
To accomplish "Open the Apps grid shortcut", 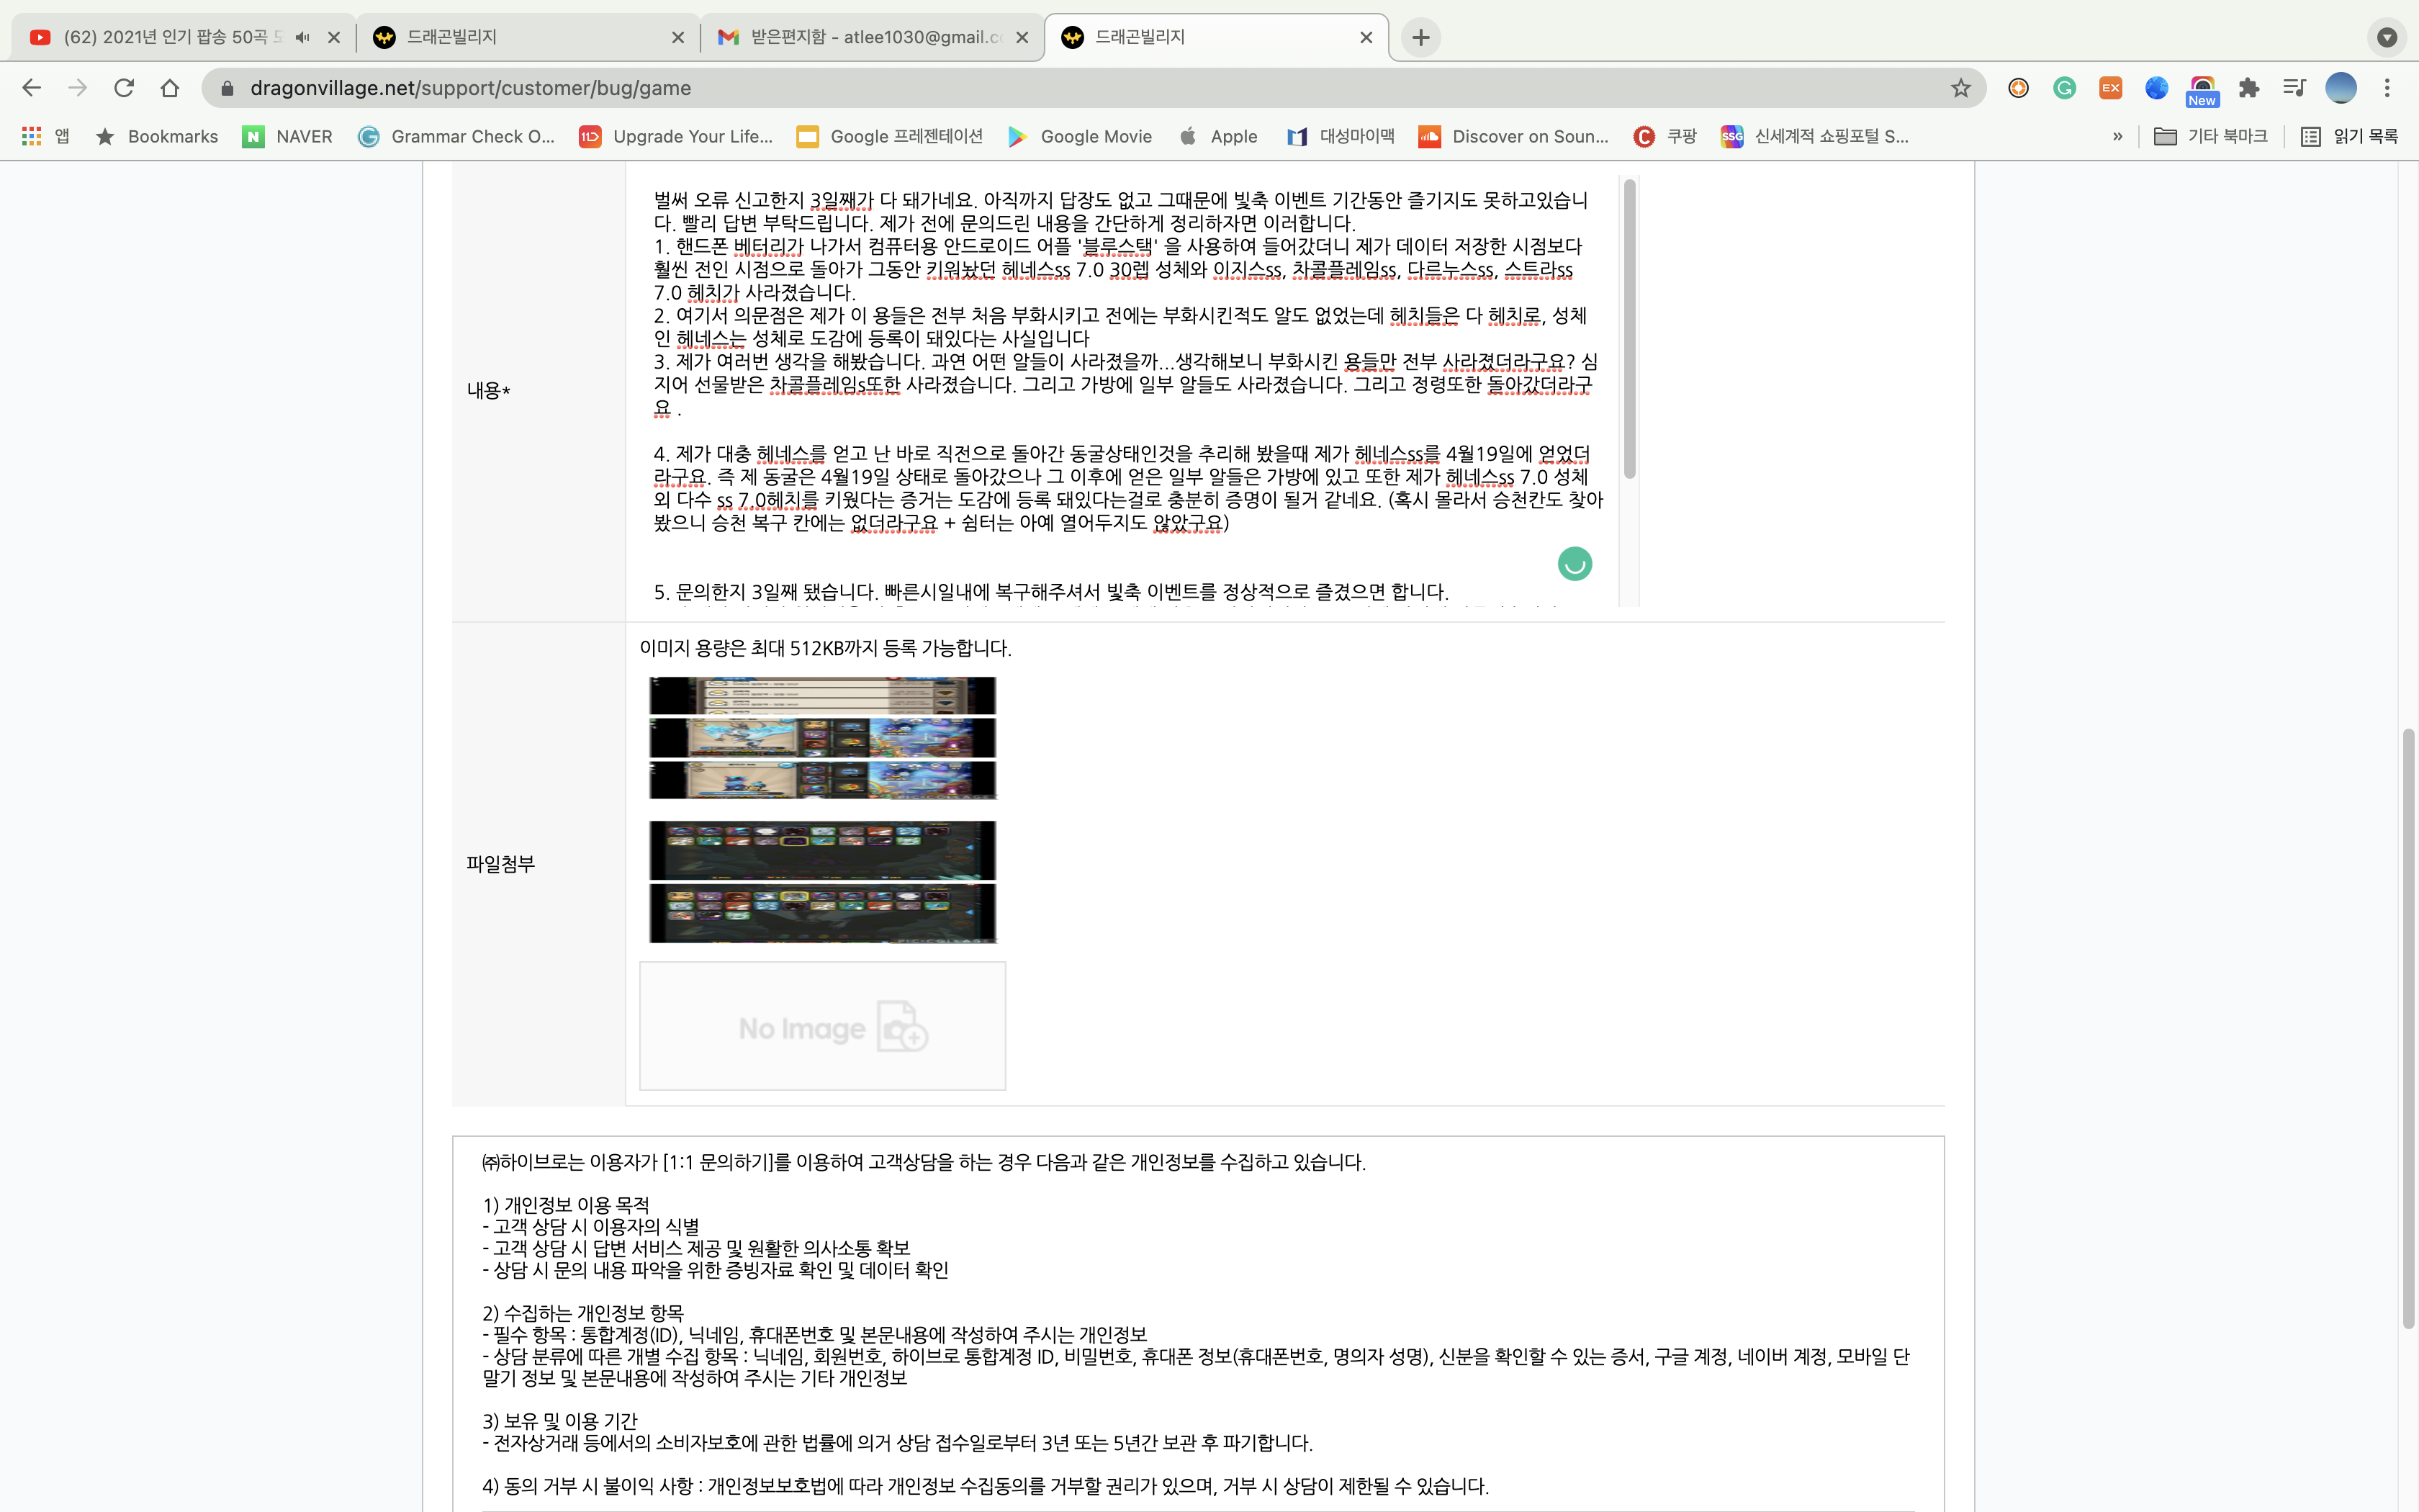I will point(32,136).
